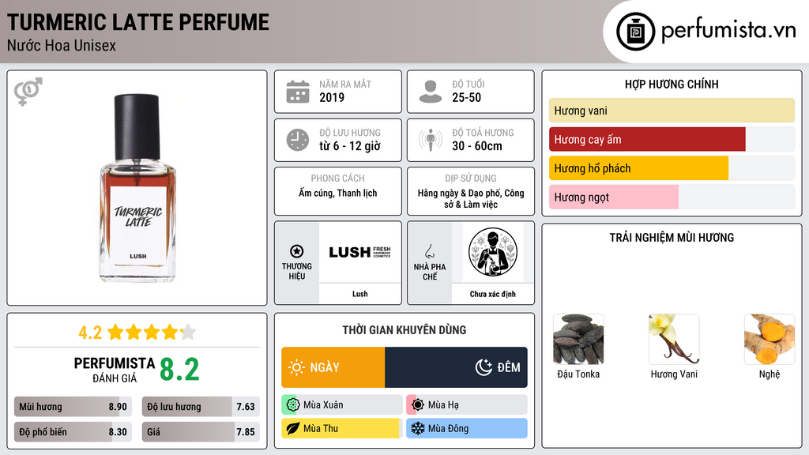Click the moon icon in Đêm bar
Screen dimensions: 809x455
click(x=484, y=367)
